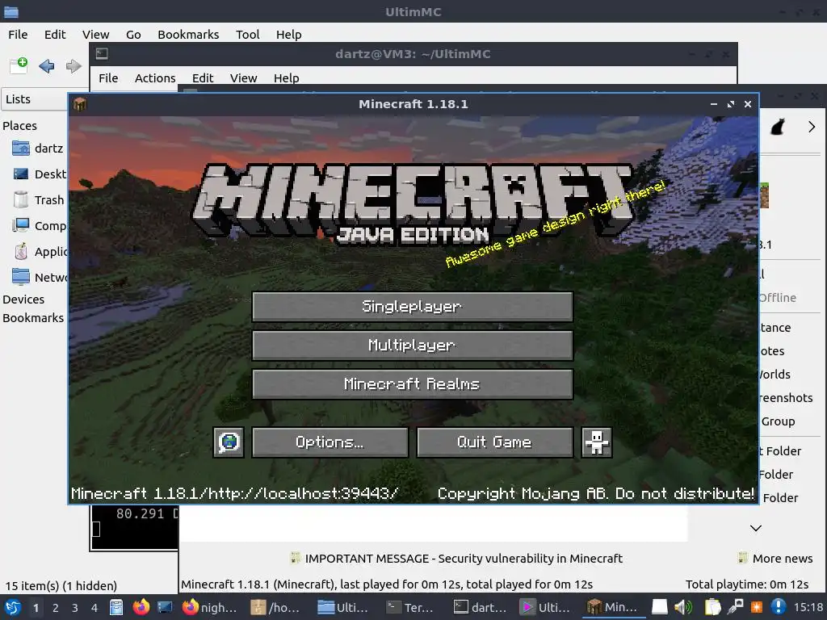The image size is (827, 620).
Task: Click the Minecraft window crafting-table title icon
Action: coord(80,104)
